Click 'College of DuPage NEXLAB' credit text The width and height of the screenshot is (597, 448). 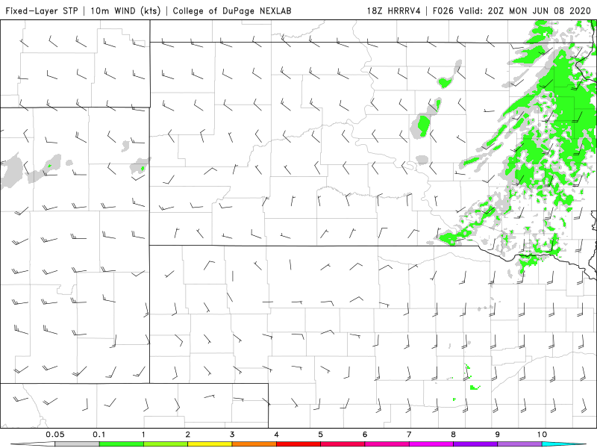[x=232, y=10]
